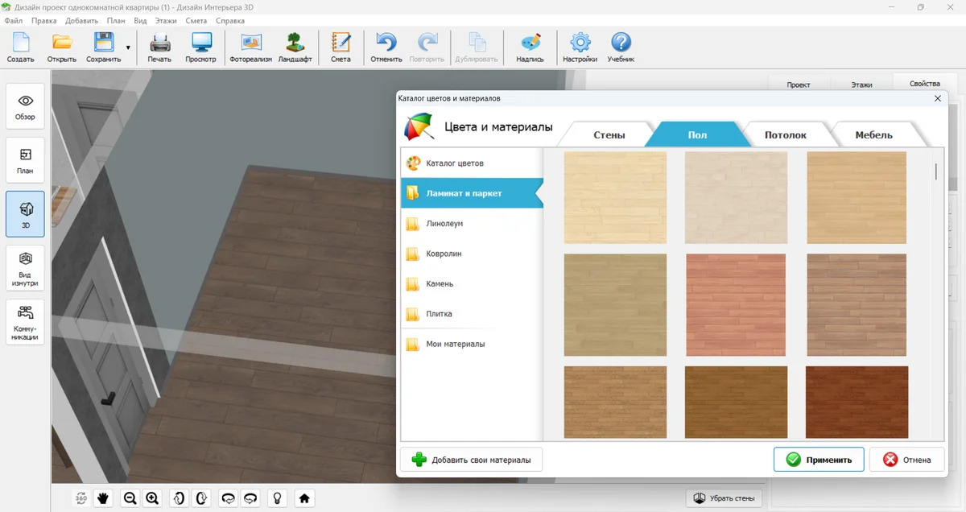
Task: Select the Ламинат и паркет category
Action: click(x=472, y=193)
